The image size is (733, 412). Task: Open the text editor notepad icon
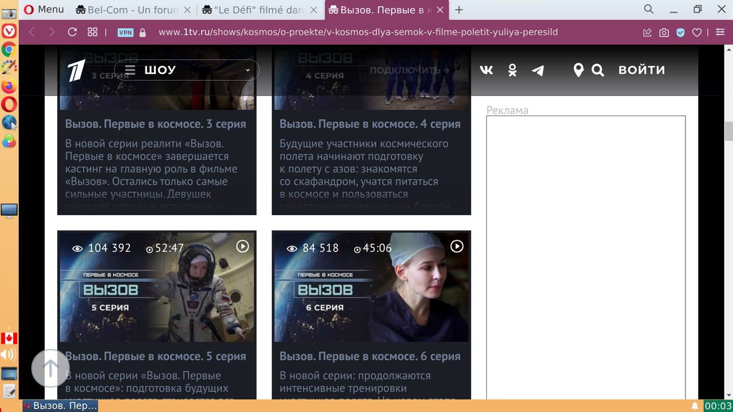point(9,391)
